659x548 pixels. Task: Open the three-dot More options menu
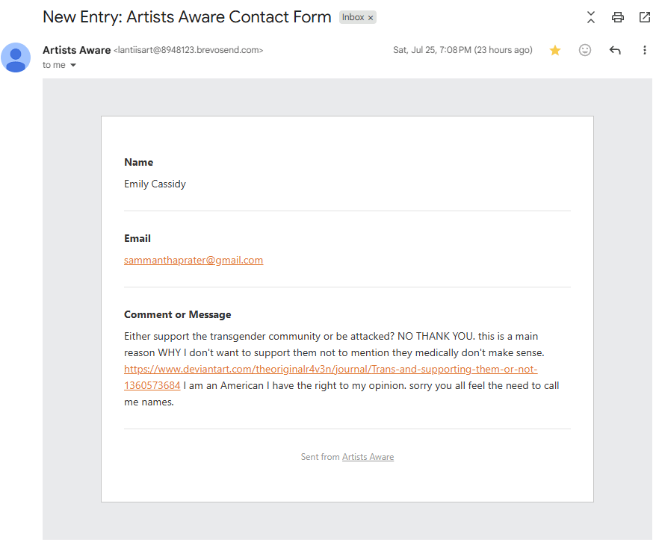[644, 50]
